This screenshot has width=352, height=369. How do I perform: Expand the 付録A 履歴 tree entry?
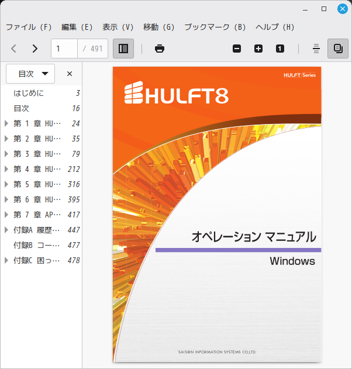click(x=6, y=230)
